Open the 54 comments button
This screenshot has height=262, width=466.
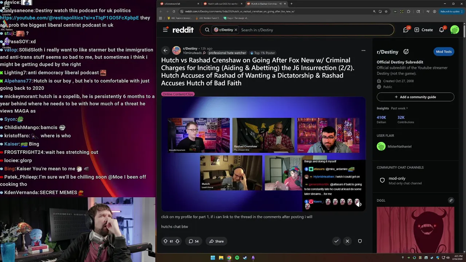(194, 241)
